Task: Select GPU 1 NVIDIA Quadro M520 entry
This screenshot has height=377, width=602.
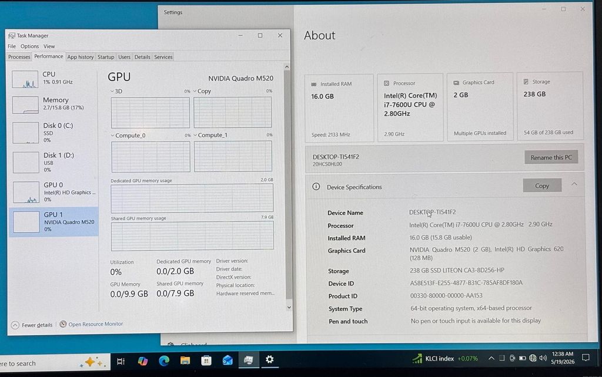Action: click(x=53, y=221)
